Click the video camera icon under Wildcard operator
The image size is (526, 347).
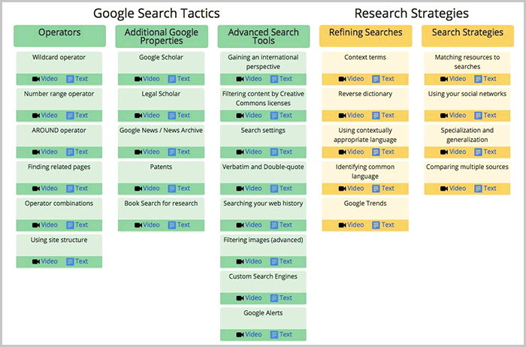35,79
